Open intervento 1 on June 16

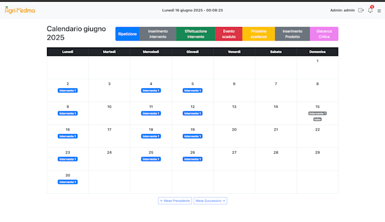pyautogui.click(x=67, y=136)
